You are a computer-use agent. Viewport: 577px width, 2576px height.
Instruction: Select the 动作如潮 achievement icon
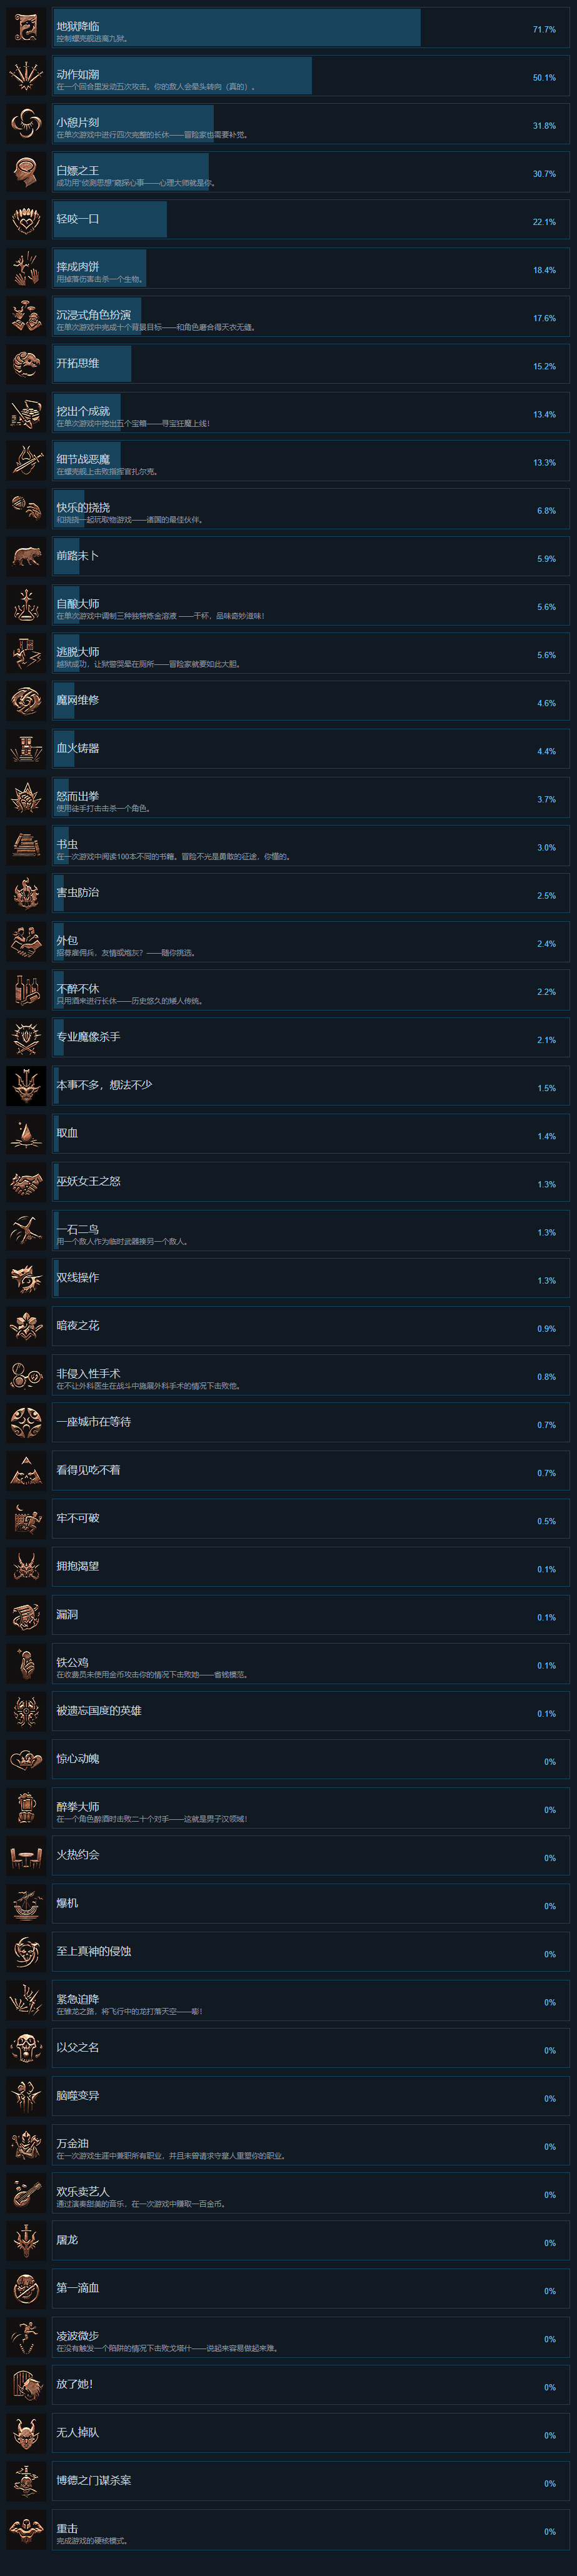[x=26, y=75]
